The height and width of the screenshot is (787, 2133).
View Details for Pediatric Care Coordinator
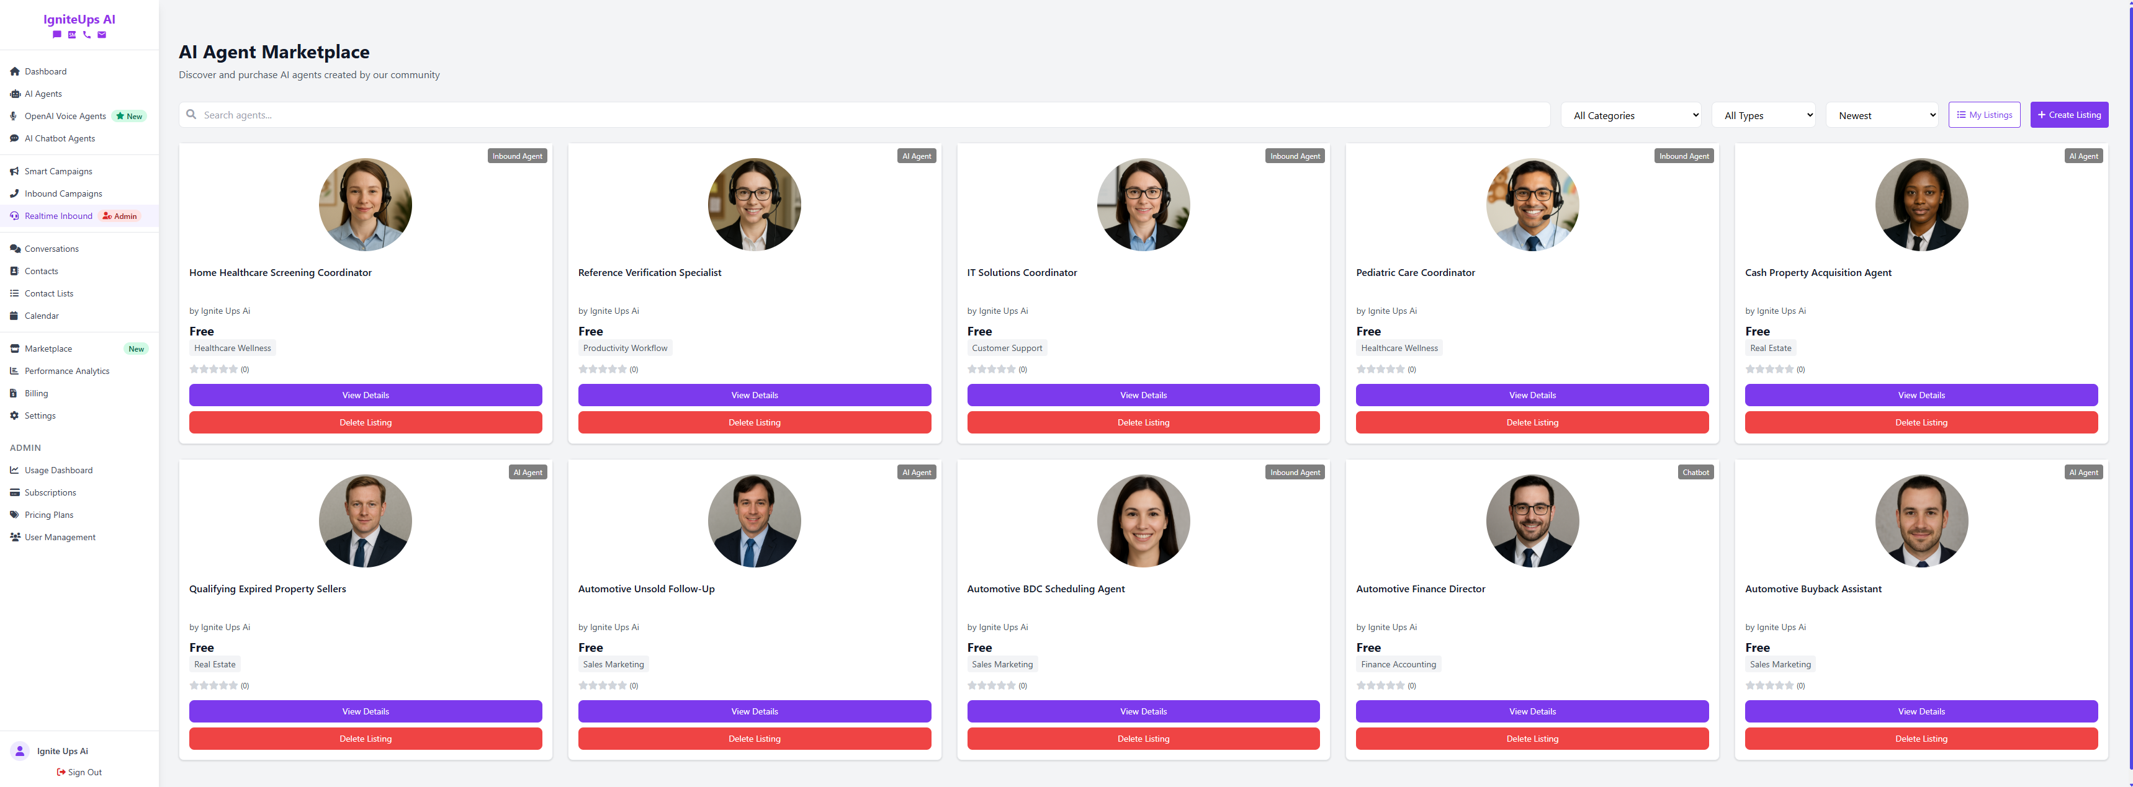(1532, 395)
